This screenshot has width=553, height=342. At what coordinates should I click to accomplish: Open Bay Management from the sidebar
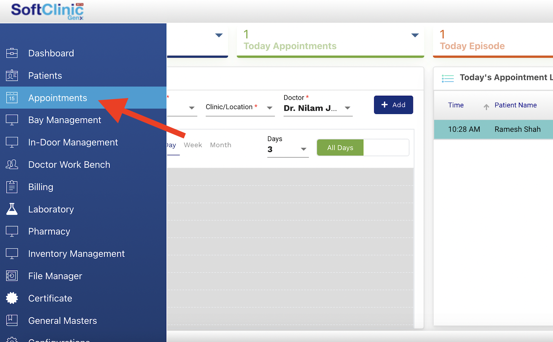click(x=65, y=120)
